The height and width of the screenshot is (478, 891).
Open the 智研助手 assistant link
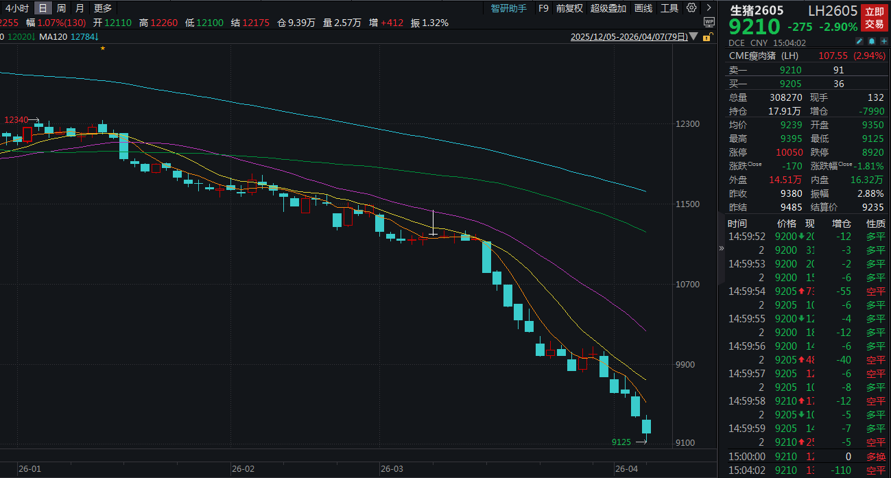coord(509,8)
